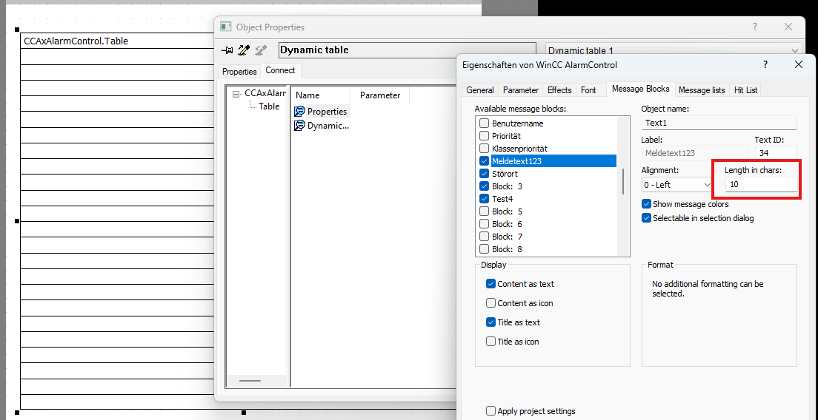Tick the Content as icon checkbox
The image size is (818, 420).
[x=491, y=303]
